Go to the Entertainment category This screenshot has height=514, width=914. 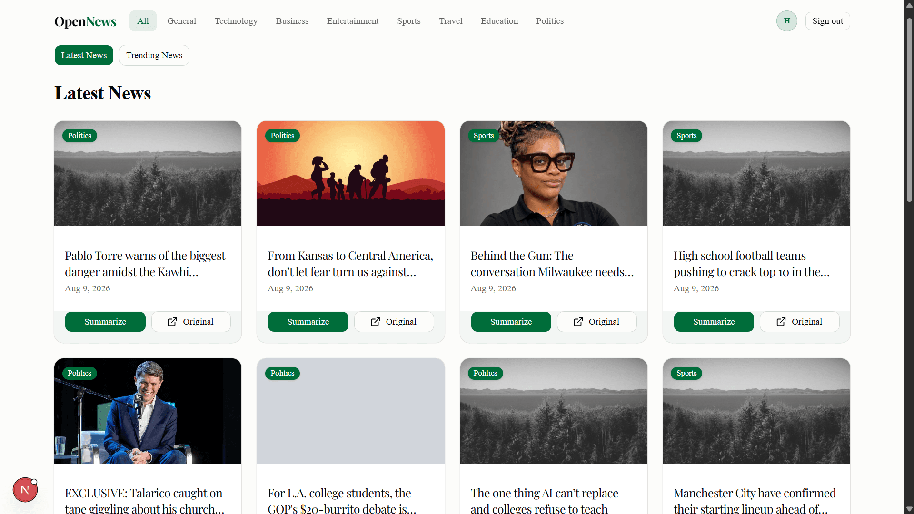click(x=353, y=21)
